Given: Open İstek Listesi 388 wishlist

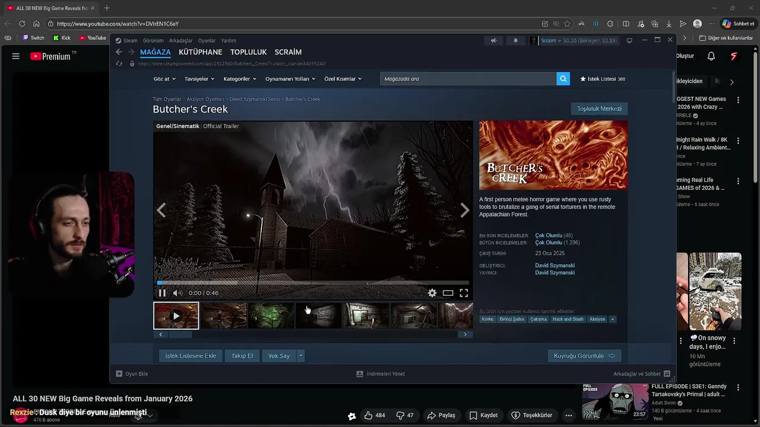Looking at the screenshot, I should 602,79.
